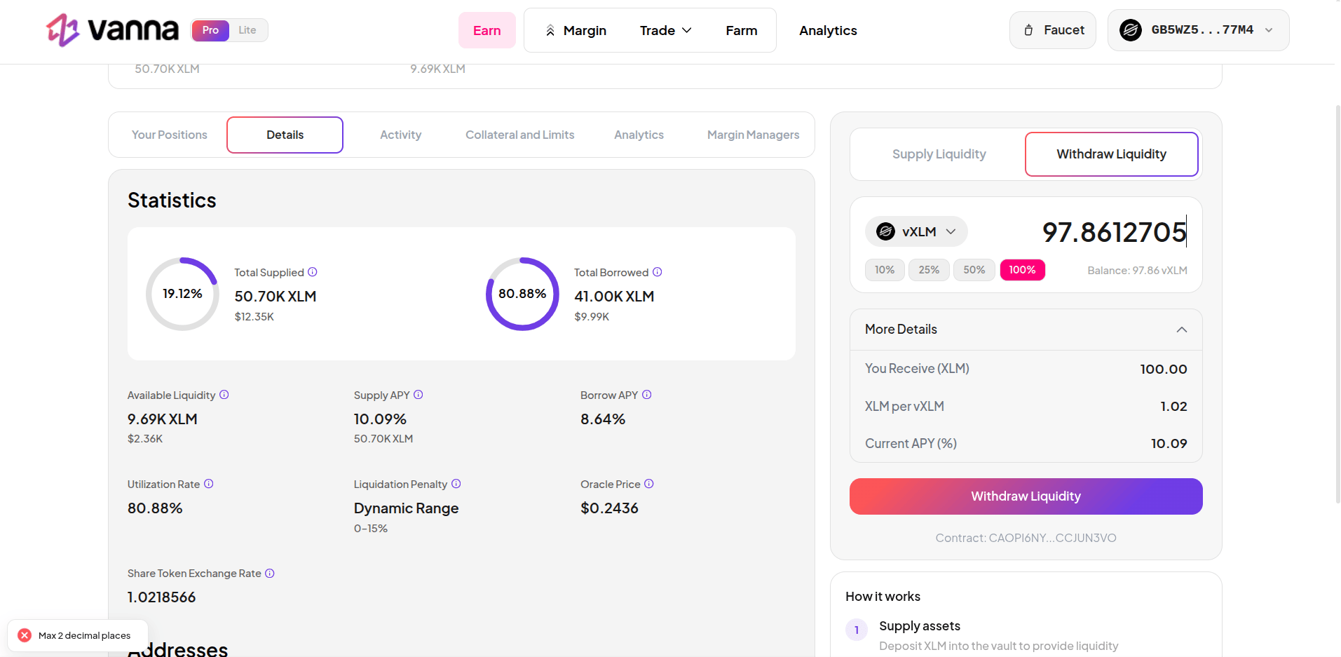The width and height of the screenshot is (1341, 657).
Task: Open the Farm navigation item
Action: [x=742, y=30]
